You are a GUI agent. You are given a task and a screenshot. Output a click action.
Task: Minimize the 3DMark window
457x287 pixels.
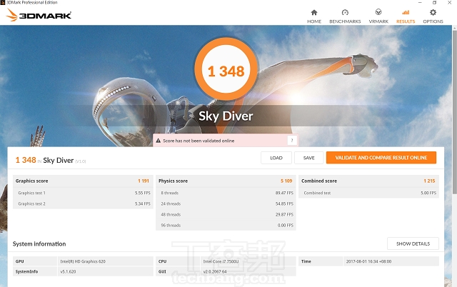420,2
